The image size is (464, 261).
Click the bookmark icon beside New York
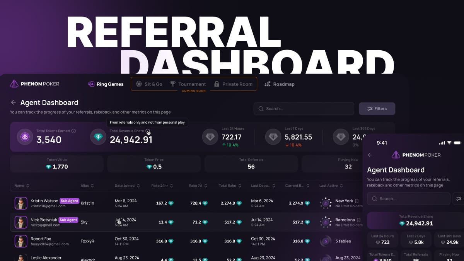[x=357, y=201]
